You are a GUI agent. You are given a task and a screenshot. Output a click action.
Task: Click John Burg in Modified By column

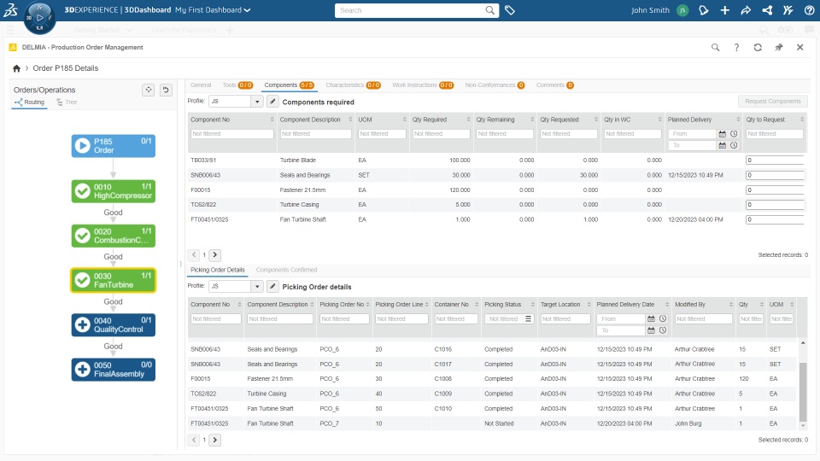tap(688, 423)
